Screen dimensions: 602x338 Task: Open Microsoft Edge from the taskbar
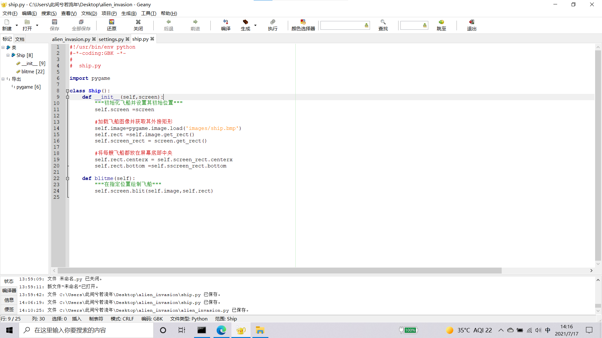[x=221, y=330]
